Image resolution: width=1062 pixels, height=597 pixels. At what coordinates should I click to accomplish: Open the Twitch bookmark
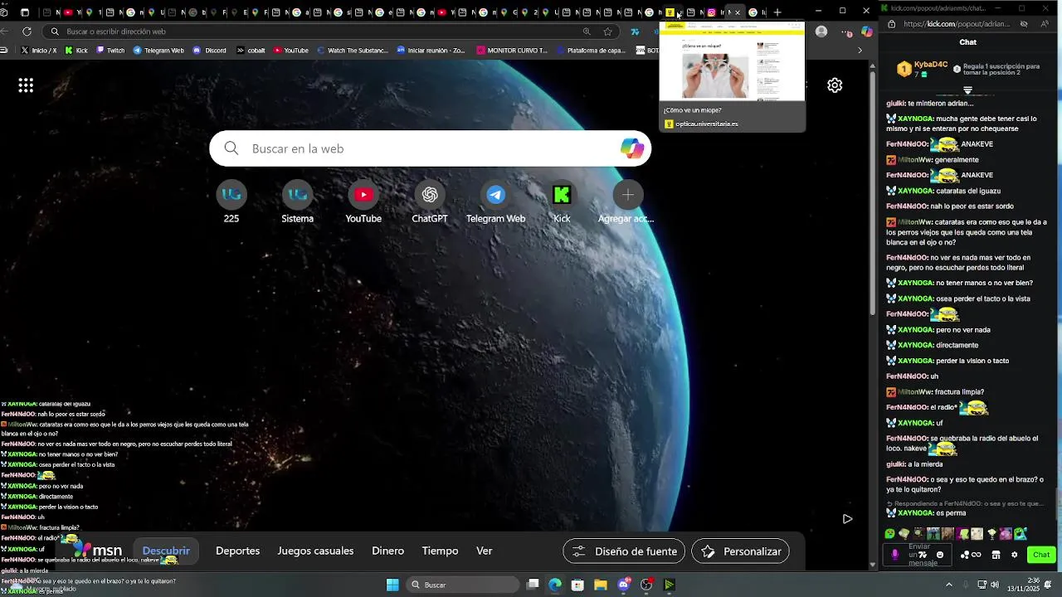click(x=110, y=51)
